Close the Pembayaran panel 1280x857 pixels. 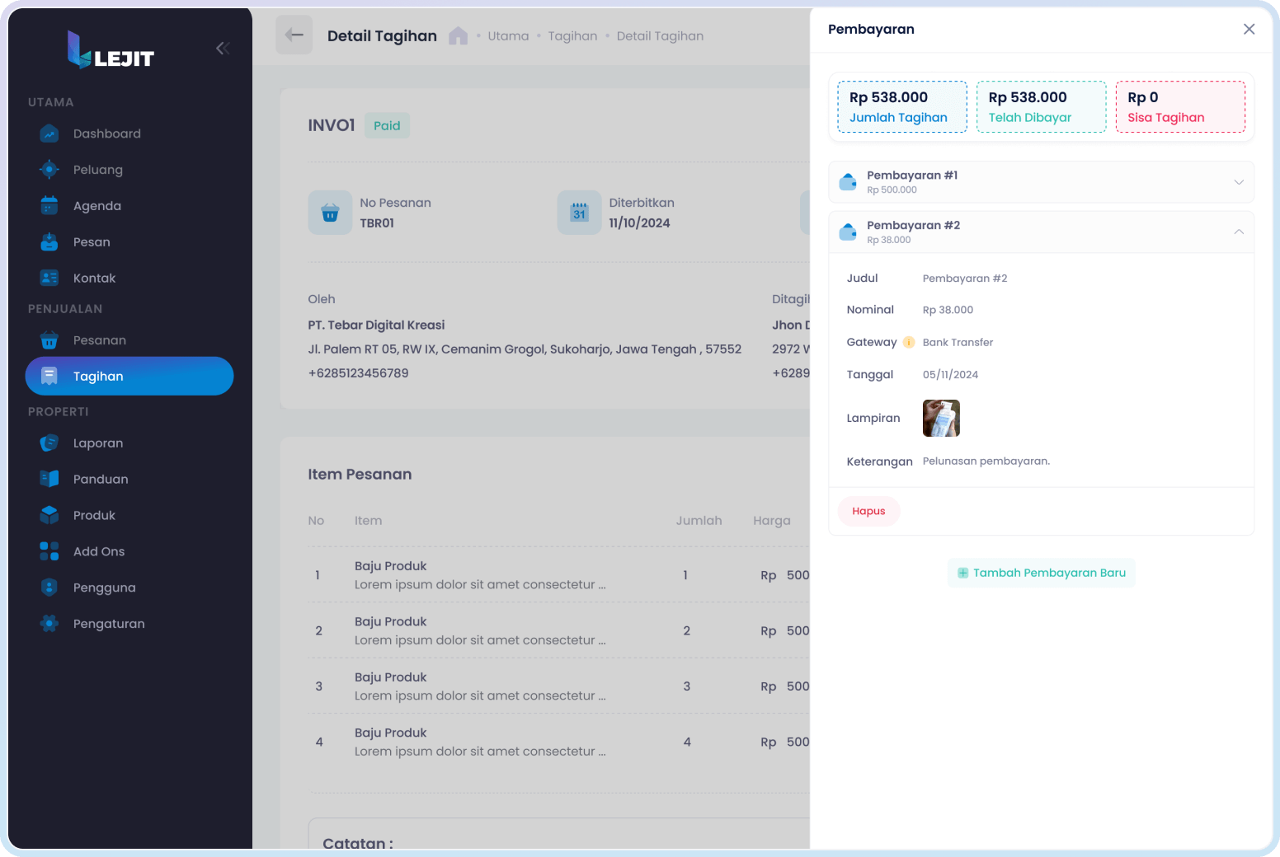1249,30
